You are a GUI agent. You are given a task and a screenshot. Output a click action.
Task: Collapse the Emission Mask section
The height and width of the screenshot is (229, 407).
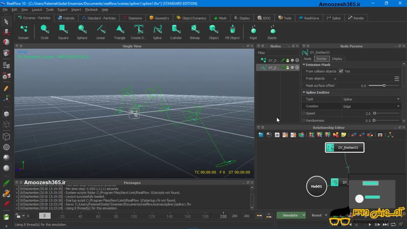[x=304, y=65]
